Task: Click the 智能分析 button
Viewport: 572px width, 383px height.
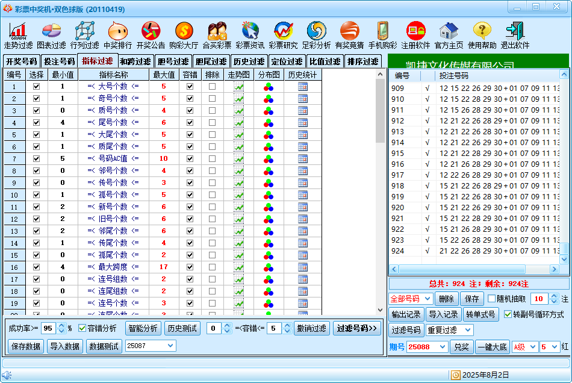Action: 143,328
